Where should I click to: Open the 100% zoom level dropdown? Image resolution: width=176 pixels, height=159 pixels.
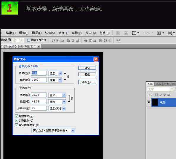148,33
